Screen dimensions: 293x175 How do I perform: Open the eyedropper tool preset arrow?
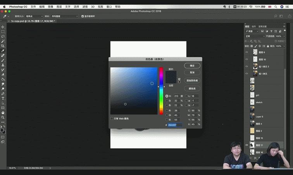coord(9,16)
